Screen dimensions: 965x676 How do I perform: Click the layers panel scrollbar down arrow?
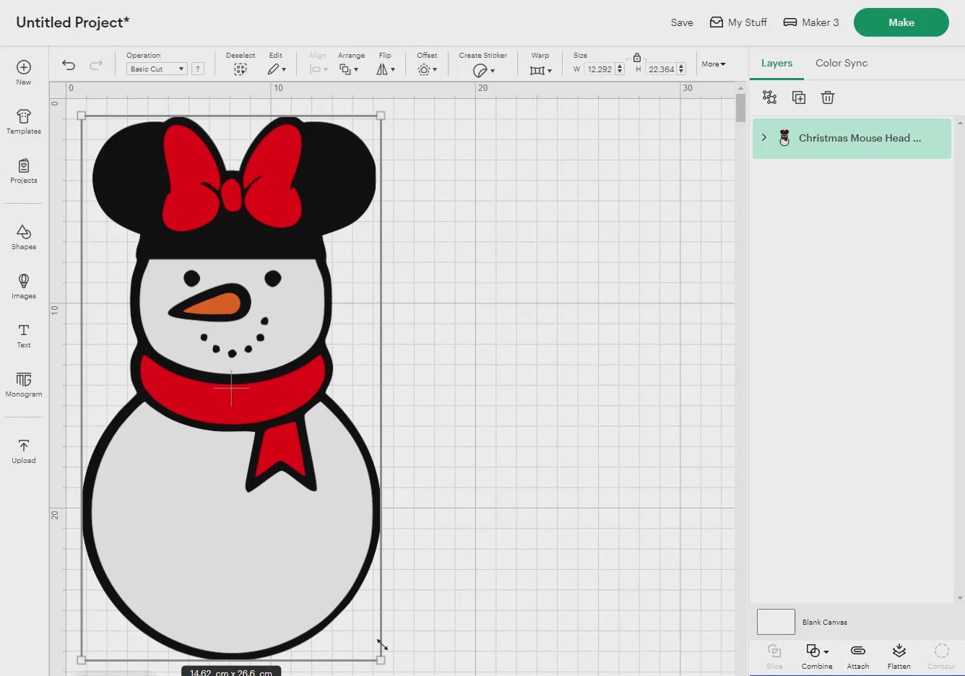pyautogui.click(x=960, y=598)
